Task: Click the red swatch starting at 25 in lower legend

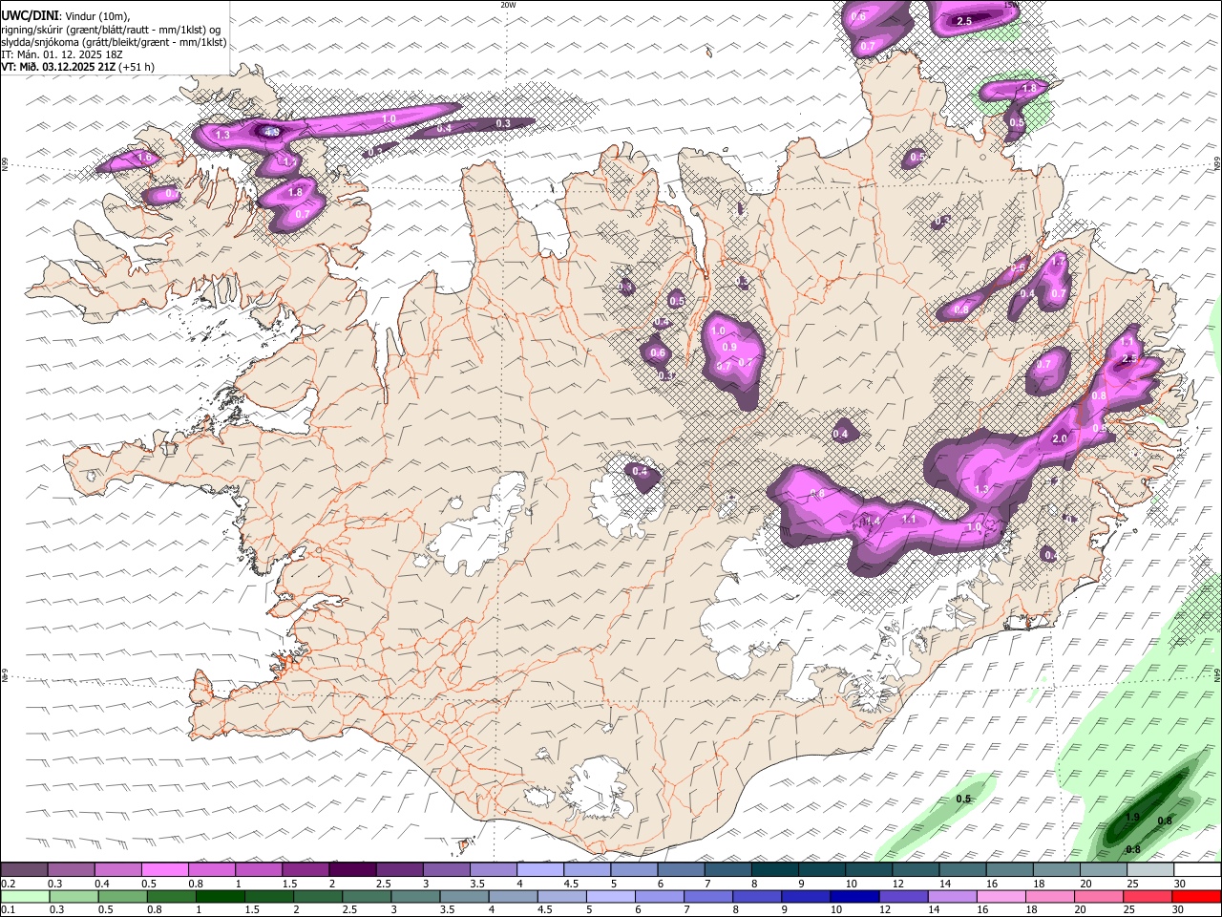Action: point(1148,896)
